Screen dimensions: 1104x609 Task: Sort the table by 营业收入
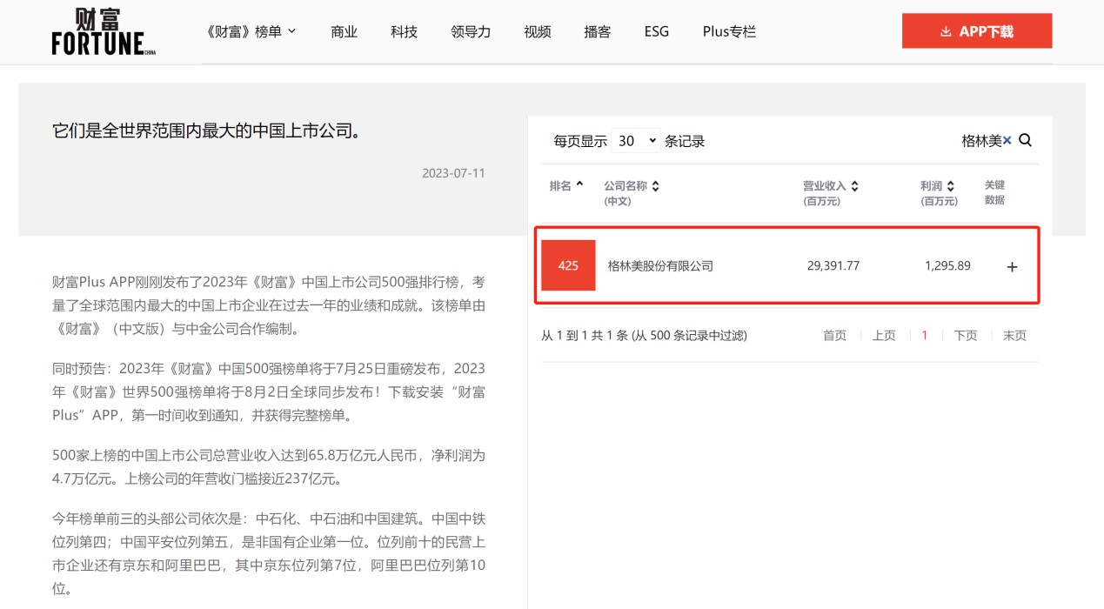pyautogui.click(x=854, y=186)
